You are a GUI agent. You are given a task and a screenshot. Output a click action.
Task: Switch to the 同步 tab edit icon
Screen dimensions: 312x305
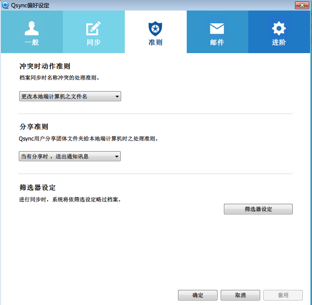coord(93,28)
